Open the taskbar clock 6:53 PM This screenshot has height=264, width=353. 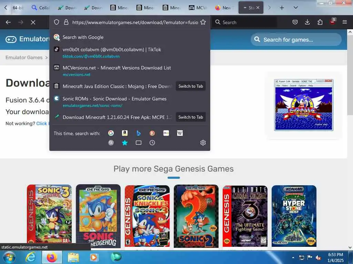(x=335, y=257)
